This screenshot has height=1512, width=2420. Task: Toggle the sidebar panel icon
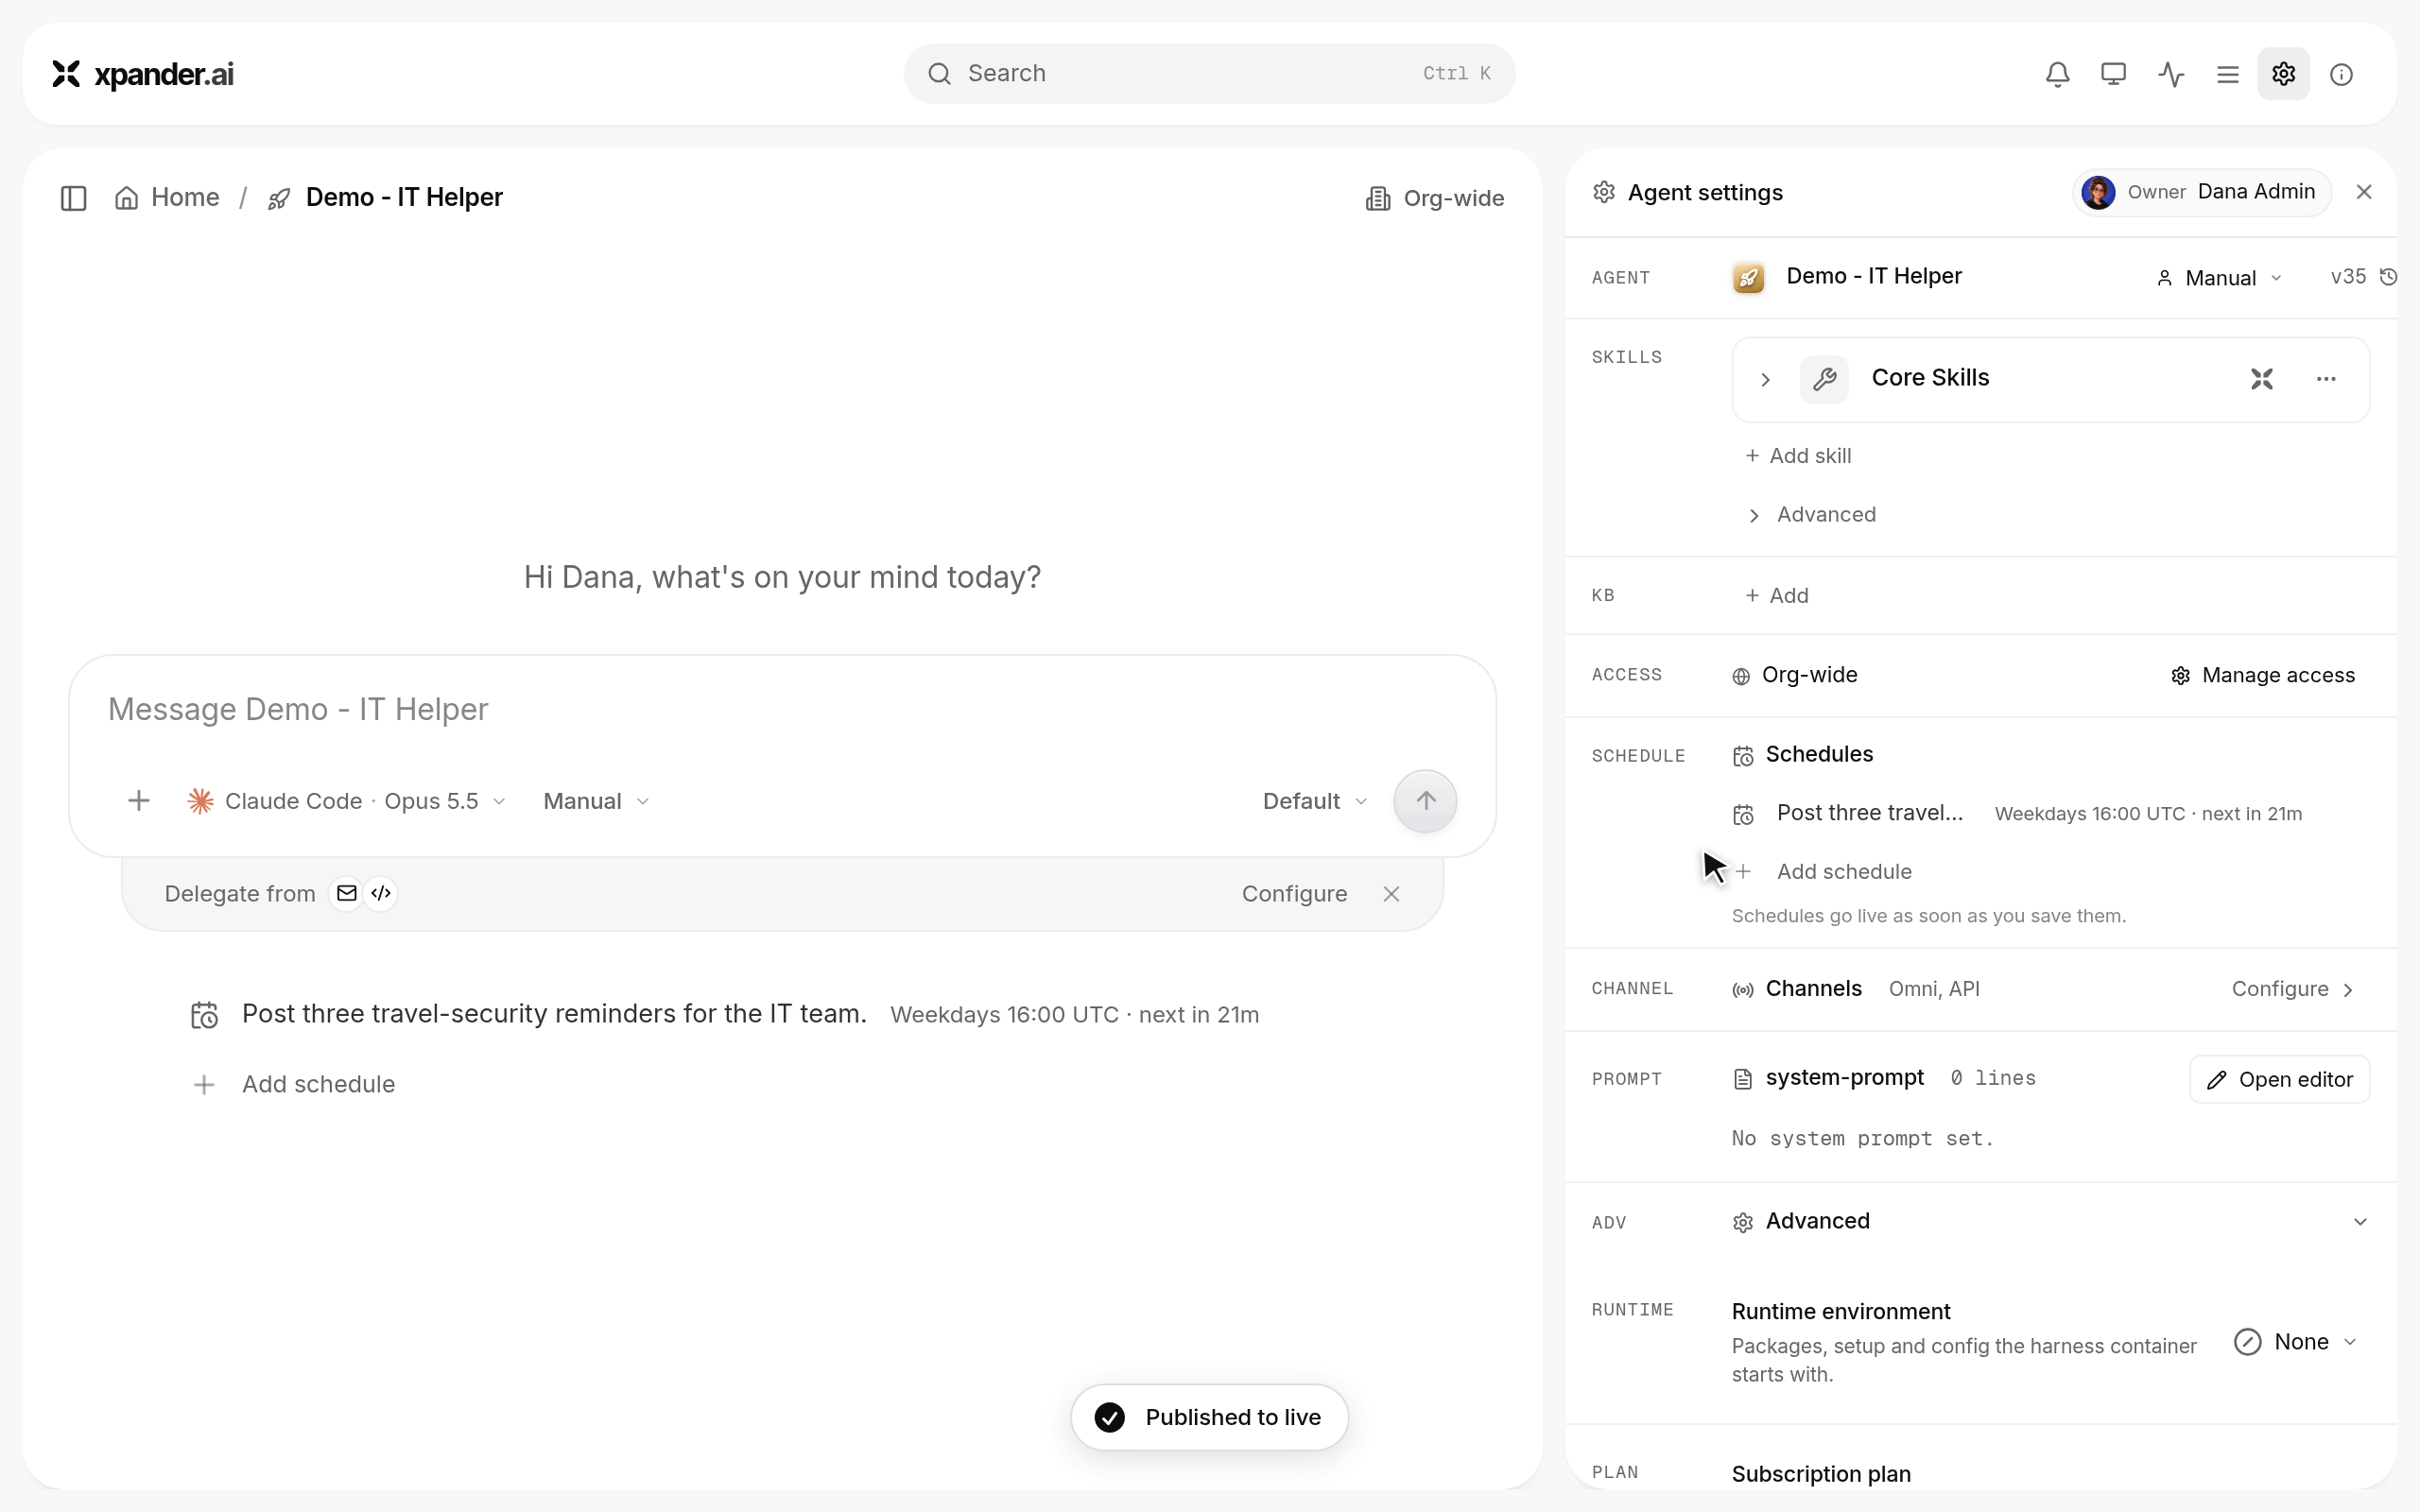74,198
